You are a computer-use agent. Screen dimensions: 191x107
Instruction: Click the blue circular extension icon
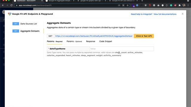pos(137,5)
